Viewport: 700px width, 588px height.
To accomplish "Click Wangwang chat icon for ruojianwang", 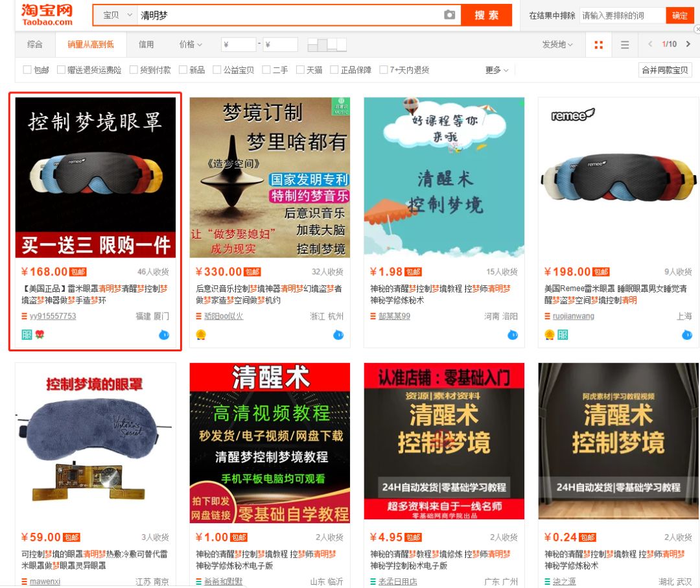I will (687, 335).
